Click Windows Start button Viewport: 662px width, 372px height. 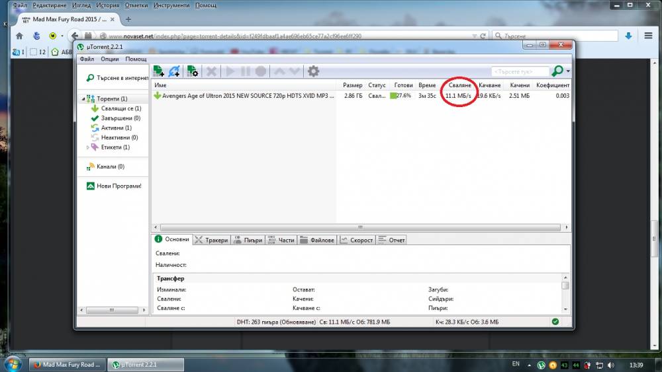click(13, 364)
